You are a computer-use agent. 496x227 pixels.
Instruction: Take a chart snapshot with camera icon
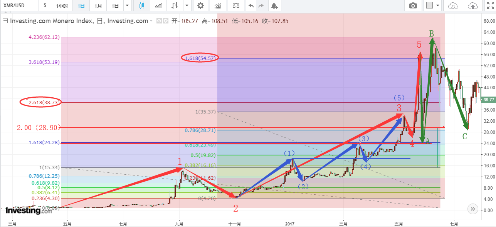click(413, 5)
